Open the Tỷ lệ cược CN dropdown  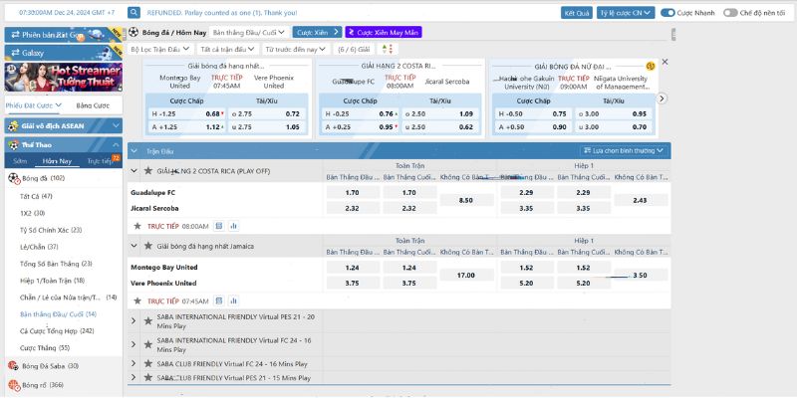626,13
